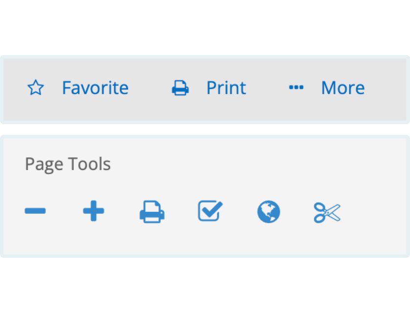Click the white area below Page Tools panel
Screen dimensions: 410x313
(205, 286)
